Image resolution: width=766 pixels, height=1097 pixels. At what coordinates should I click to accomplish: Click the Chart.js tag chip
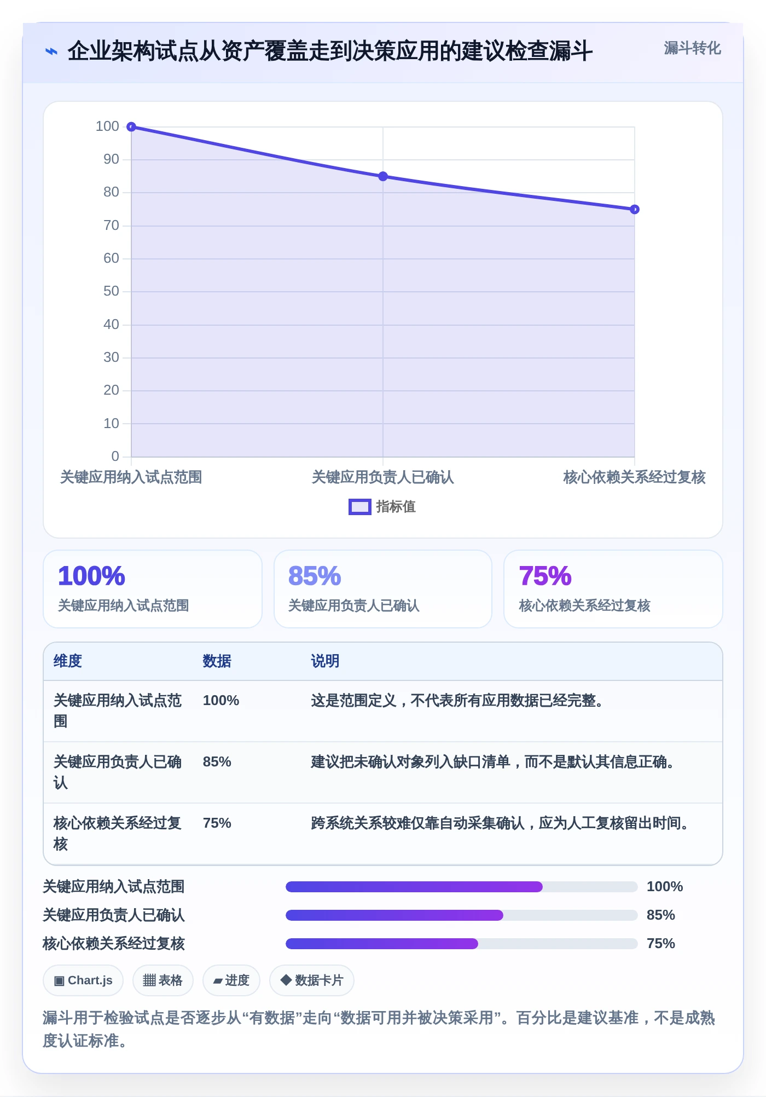pos(83,980)
